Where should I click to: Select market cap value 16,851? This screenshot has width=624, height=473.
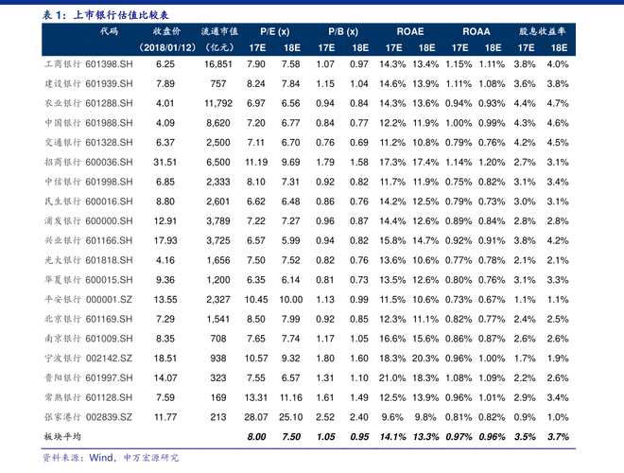[218, 64]
